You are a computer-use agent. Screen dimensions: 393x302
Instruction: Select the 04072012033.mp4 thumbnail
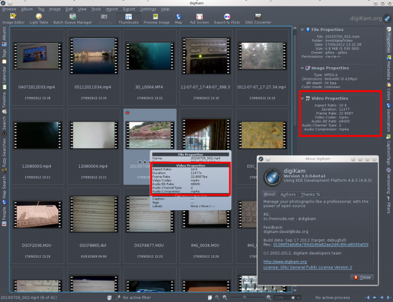click(x=37, y=56)
